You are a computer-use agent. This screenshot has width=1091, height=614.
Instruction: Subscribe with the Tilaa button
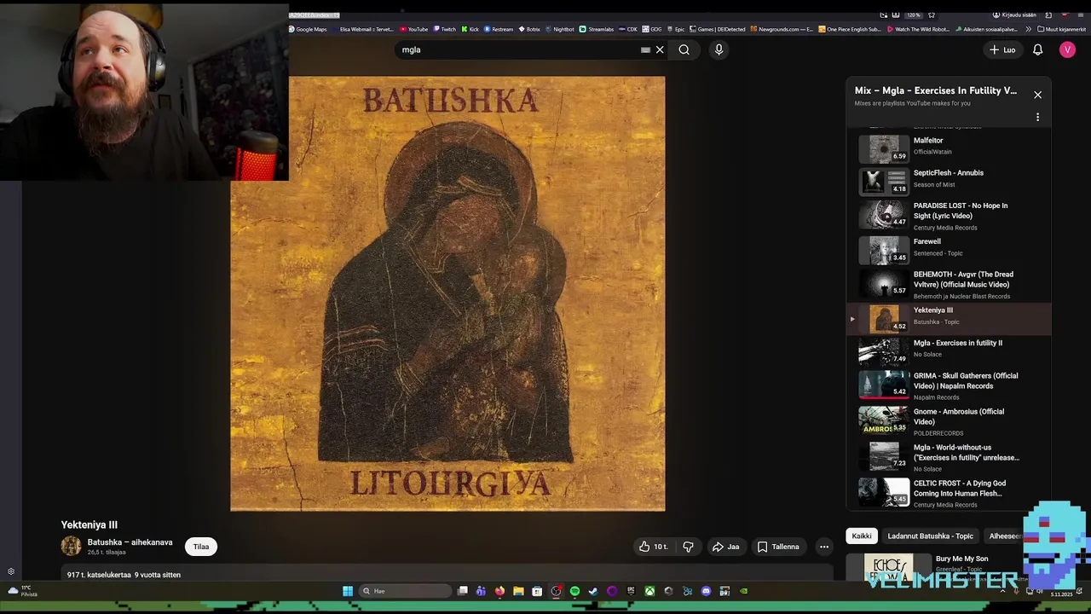201,547
